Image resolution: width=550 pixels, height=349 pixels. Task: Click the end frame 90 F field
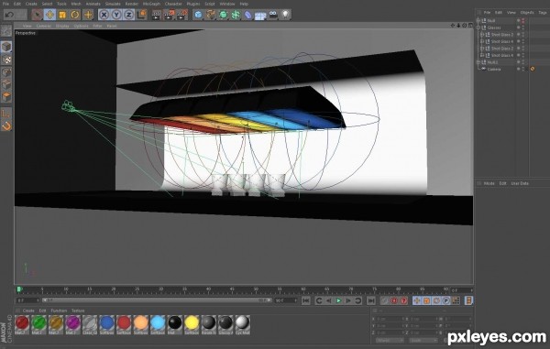[286, 300]
